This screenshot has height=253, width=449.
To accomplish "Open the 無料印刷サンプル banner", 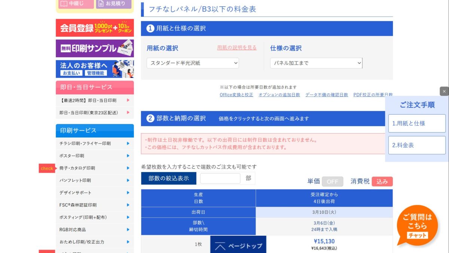I will [95, 48].
